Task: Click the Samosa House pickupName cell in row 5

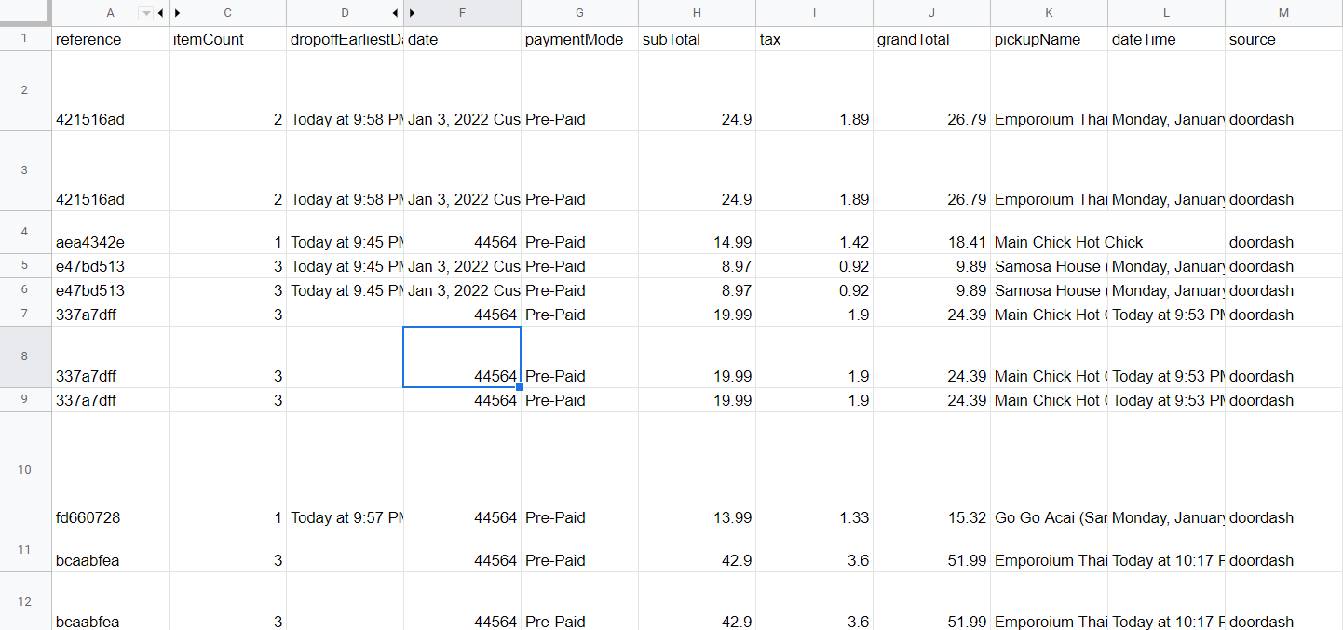Action: [x=1049, y=266]
